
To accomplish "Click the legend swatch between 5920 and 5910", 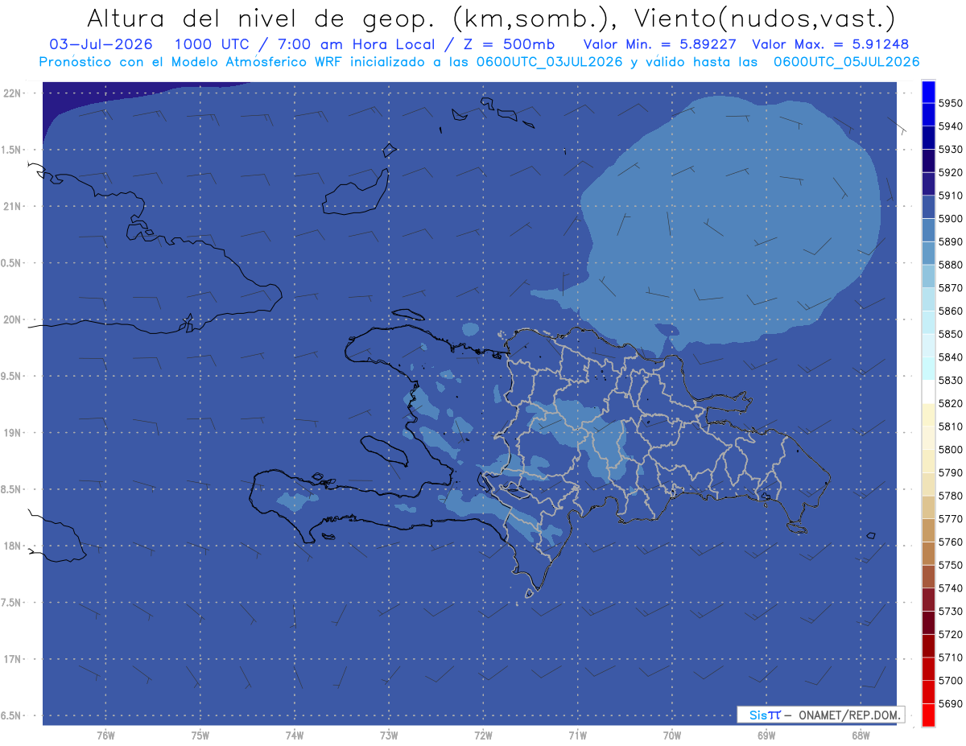I will coord(928,183).
